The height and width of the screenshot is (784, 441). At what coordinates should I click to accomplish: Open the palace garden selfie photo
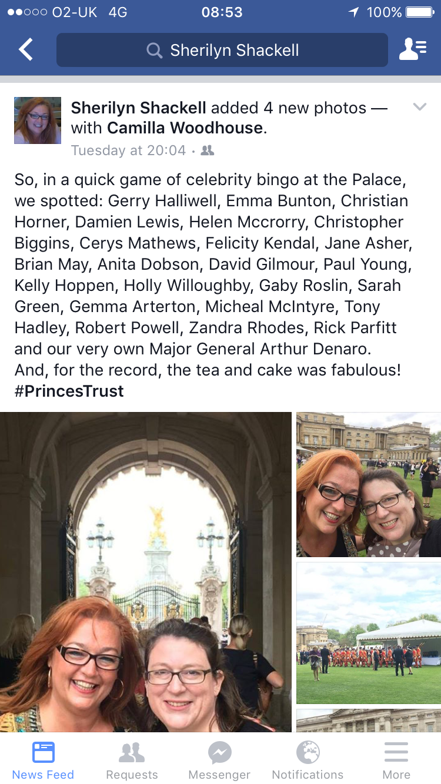(x=369, y=484)
